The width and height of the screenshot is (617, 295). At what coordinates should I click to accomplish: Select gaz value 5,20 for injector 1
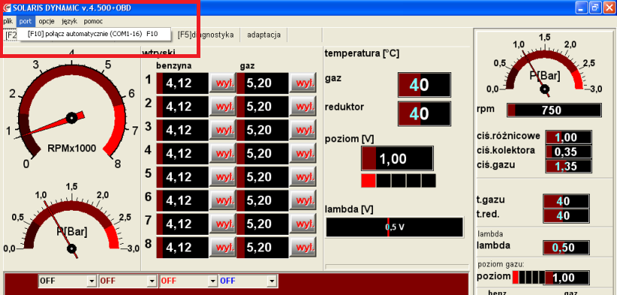tap(262, 83)
